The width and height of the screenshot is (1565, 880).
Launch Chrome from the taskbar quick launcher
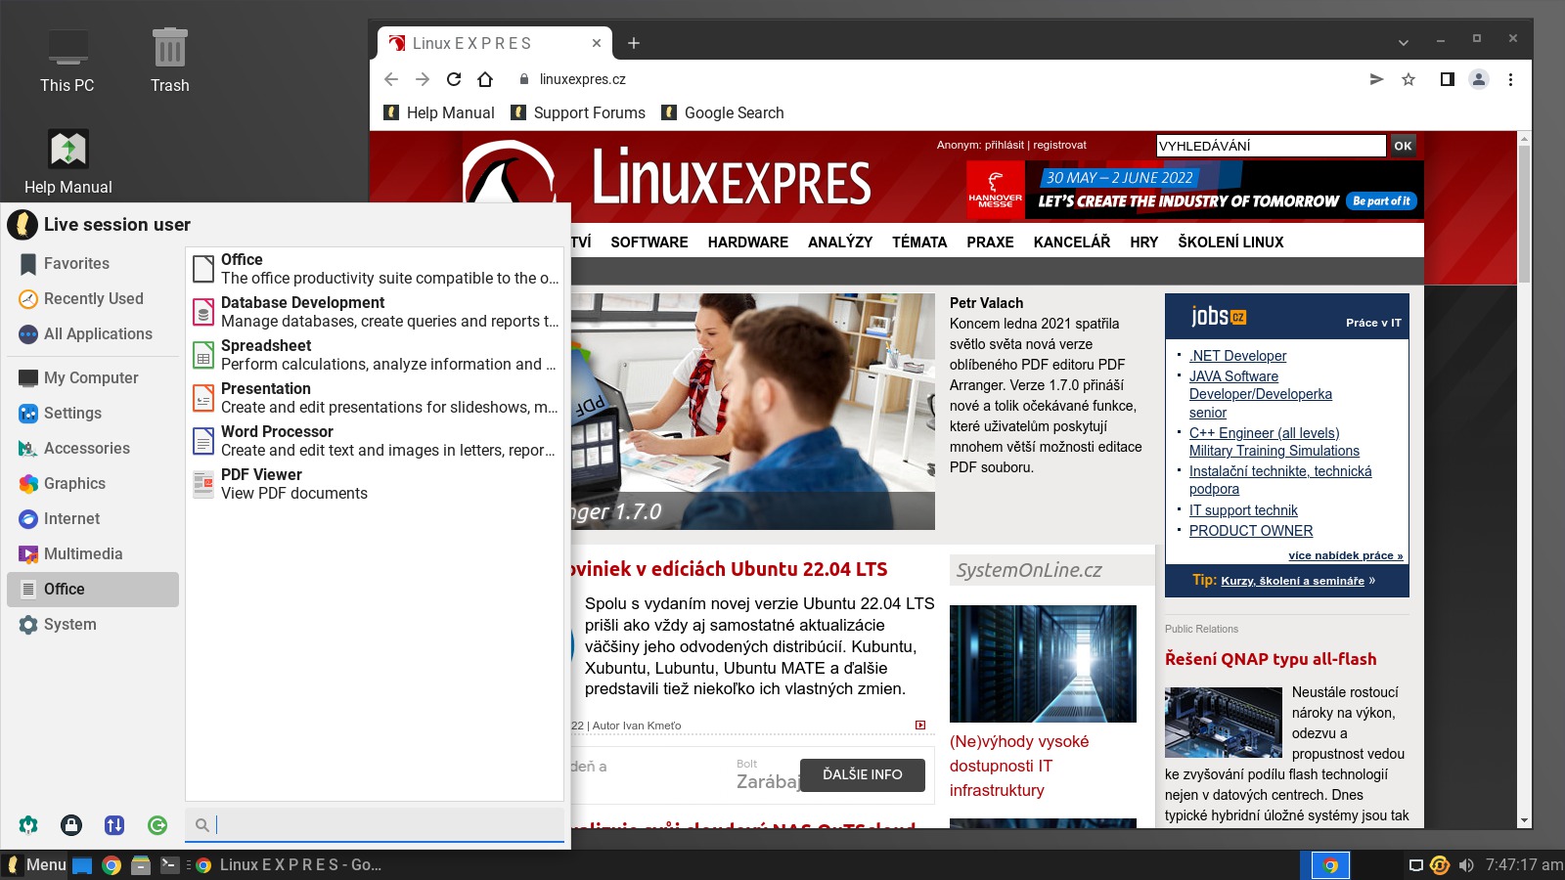pos(112,865)
